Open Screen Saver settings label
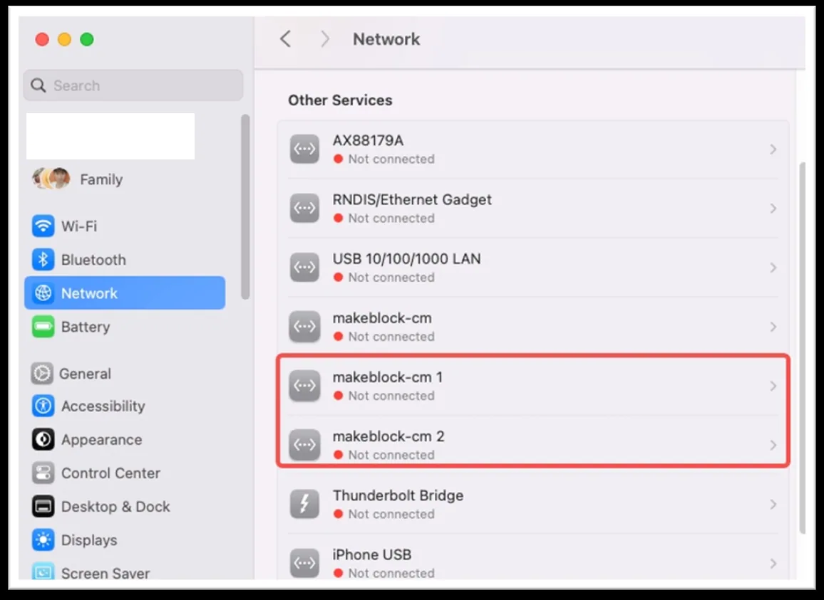This screenshot has height=600, width=824. (x=105, y=573)
